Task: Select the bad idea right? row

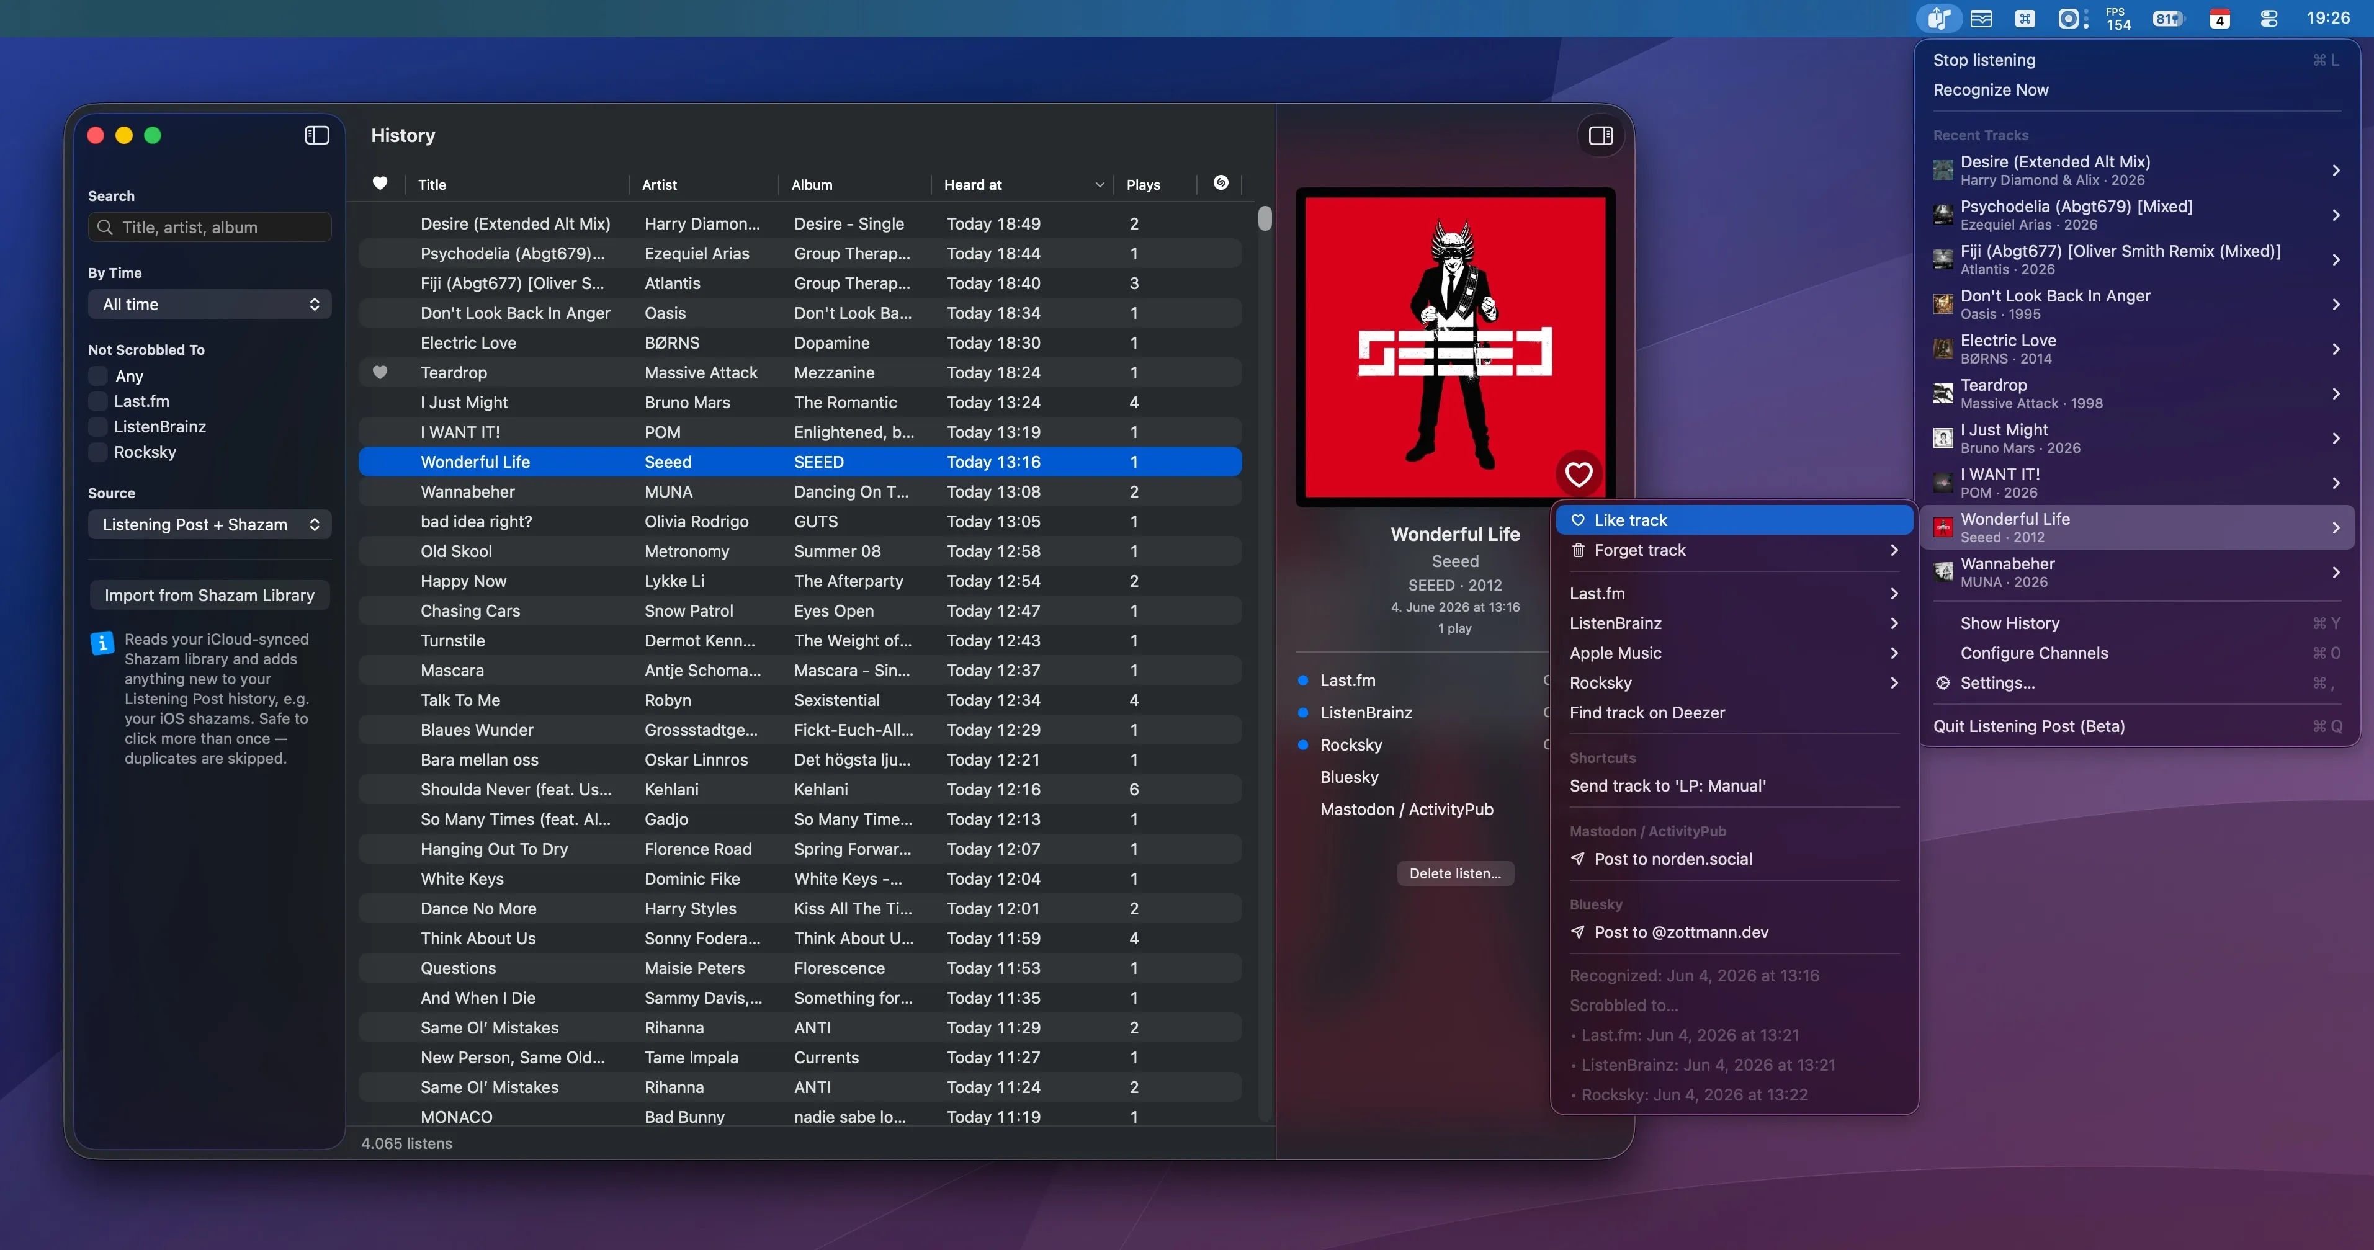Action: pos(800,521)
